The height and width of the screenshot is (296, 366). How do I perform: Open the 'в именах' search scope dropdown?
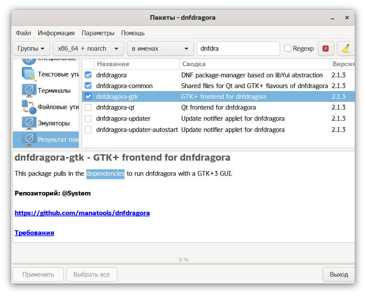[160, 49]
